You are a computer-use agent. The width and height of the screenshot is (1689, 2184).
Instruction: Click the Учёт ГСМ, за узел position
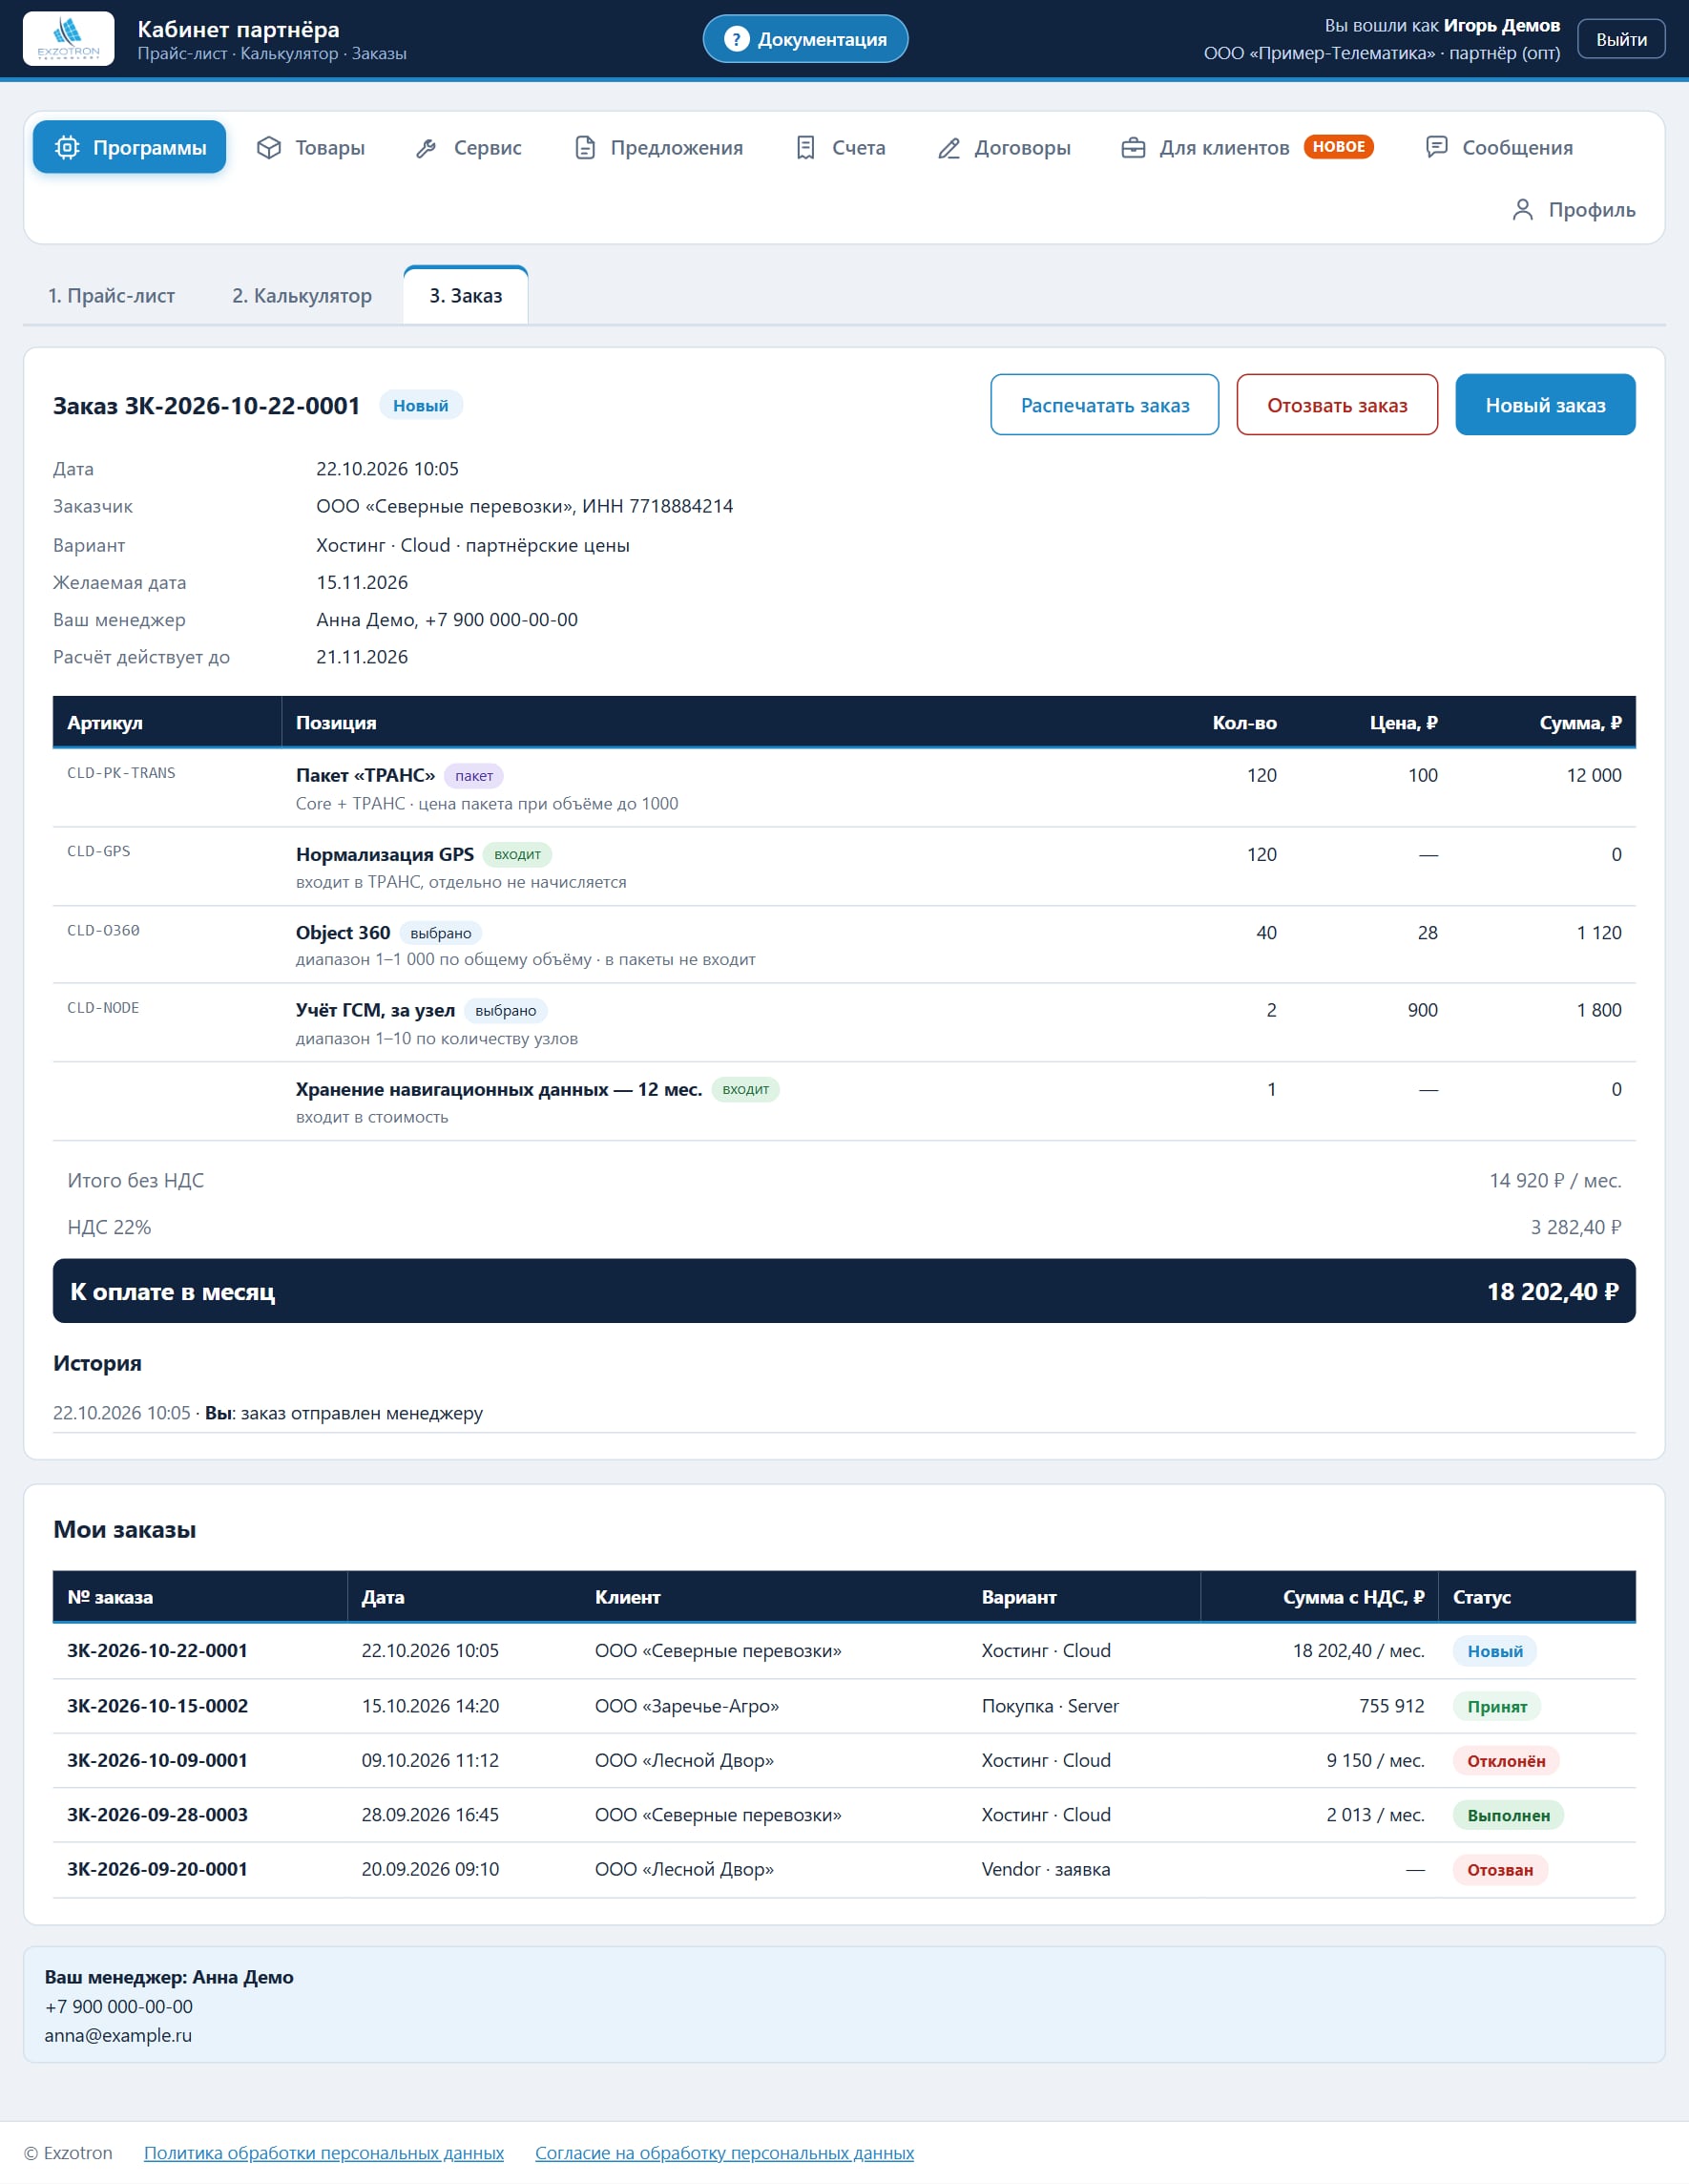click(375, 1010)
